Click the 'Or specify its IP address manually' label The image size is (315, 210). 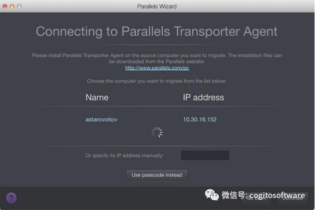tap(125, 155)
